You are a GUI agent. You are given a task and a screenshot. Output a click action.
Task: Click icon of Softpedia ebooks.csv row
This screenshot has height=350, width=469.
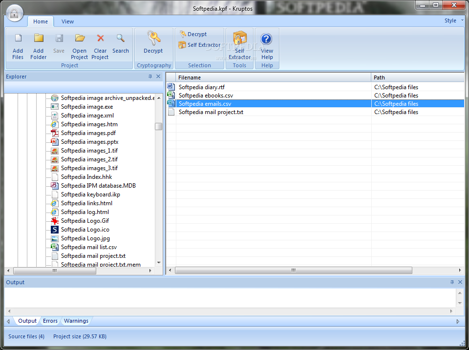171,95
